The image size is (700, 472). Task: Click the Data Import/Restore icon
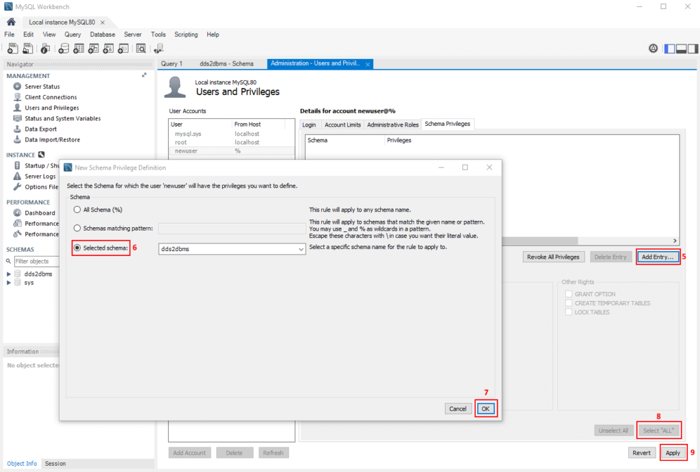coord(17,140)
